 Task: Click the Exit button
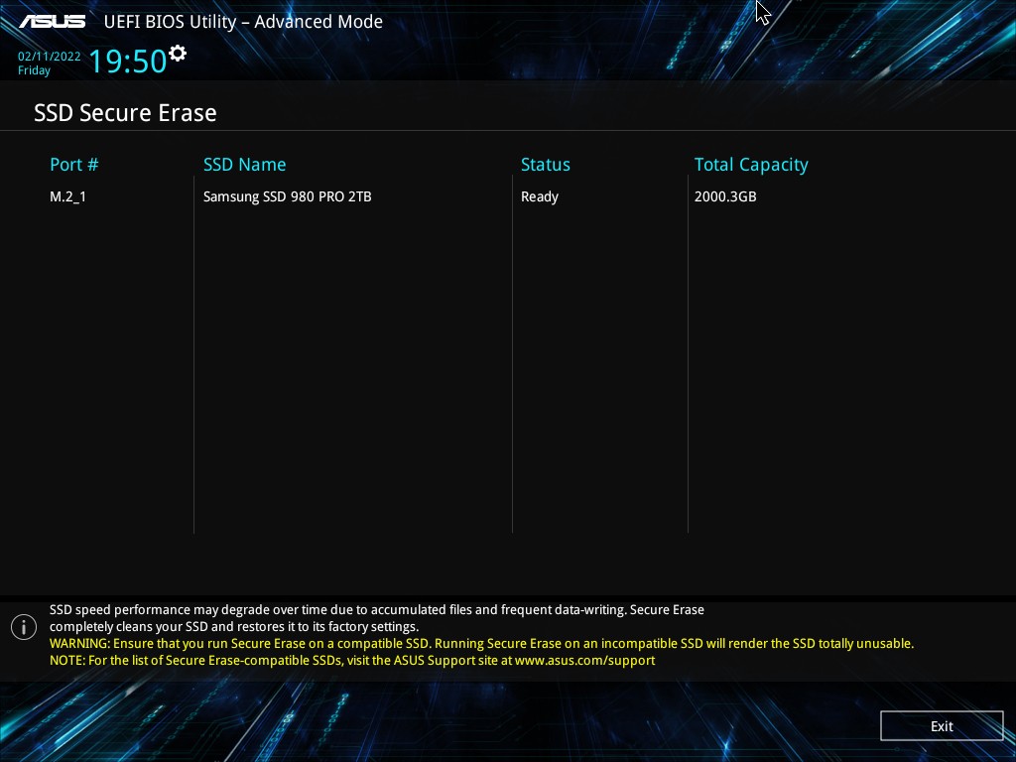[x=942, y=725]
